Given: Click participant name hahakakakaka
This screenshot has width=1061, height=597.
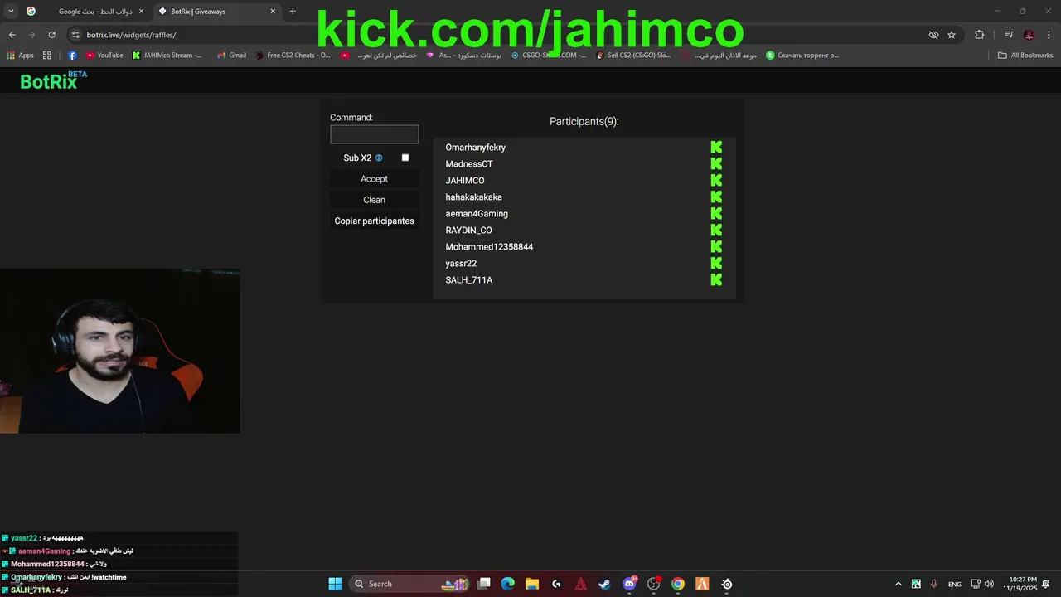Looking at the screenshot, I should 473,197.
